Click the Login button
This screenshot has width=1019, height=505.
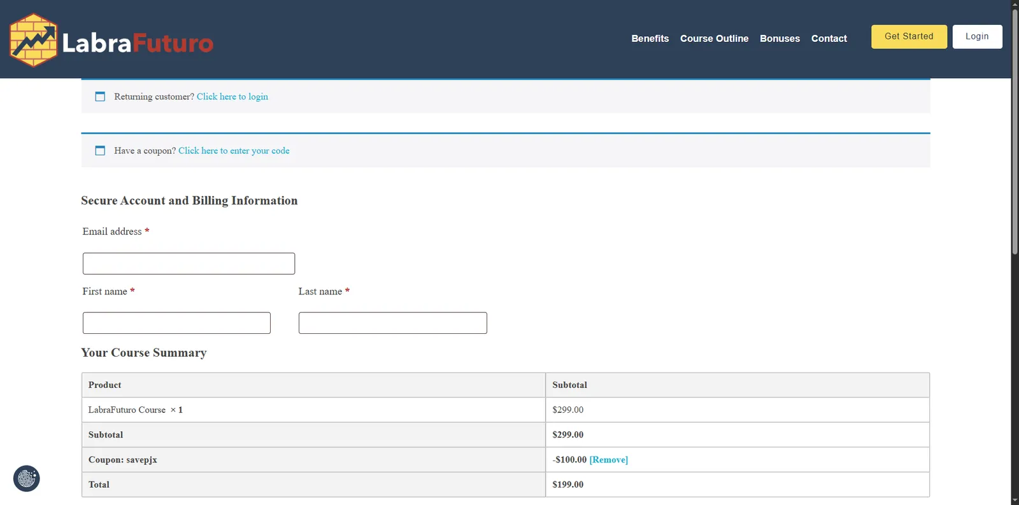pyautogui.click(x=977, y=37)
